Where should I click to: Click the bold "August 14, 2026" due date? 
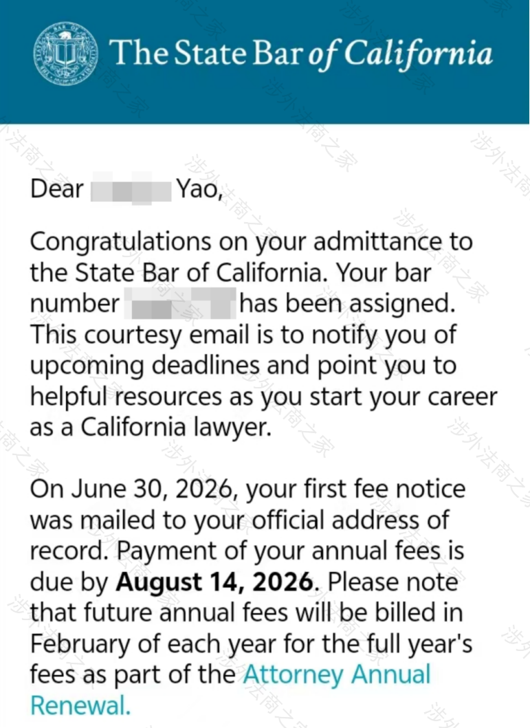[x=215, y=582]
